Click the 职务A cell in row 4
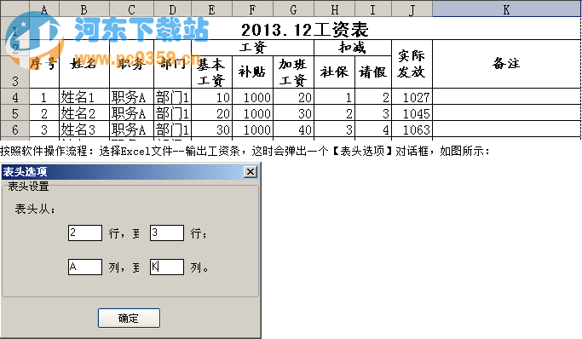The height and width of the screenshot is (339, 582). click(x=131, y=97)
